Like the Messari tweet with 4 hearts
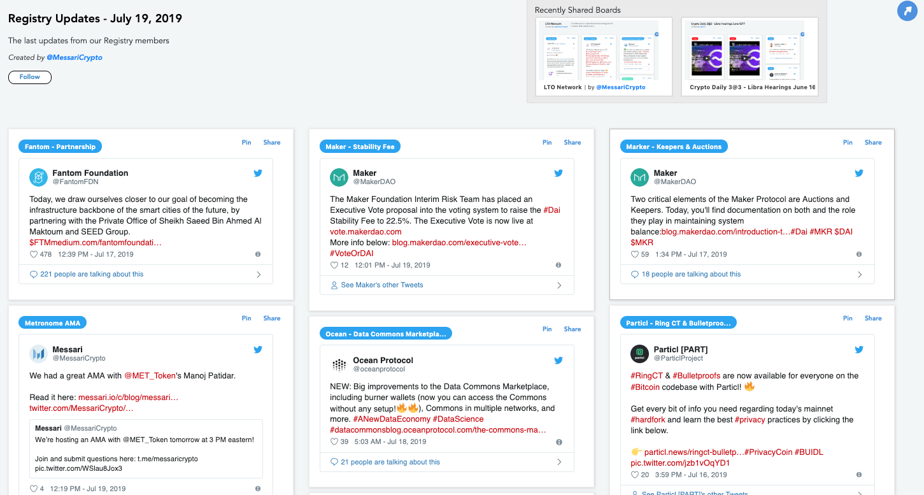 pyautogui.click(x=34, y=489)
